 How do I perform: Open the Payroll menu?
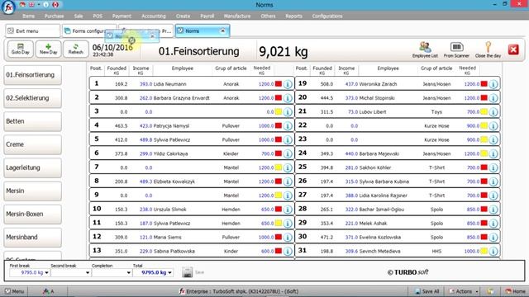tap(207, 16)
